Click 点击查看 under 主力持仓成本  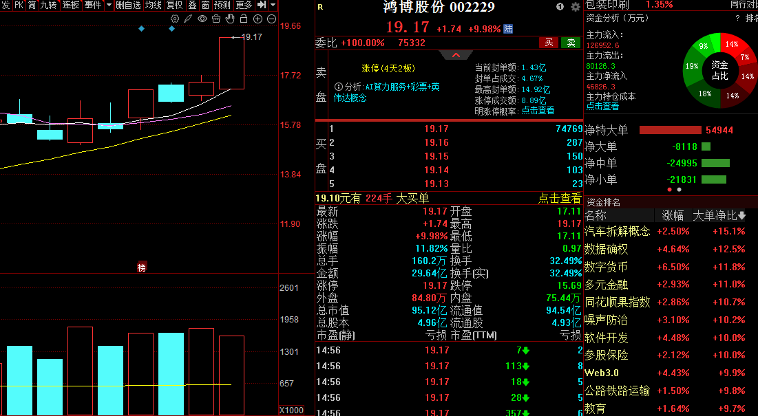602,106
